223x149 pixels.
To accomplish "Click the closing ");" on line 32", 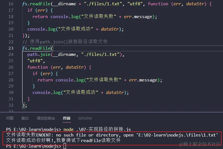I will [24, 106].
